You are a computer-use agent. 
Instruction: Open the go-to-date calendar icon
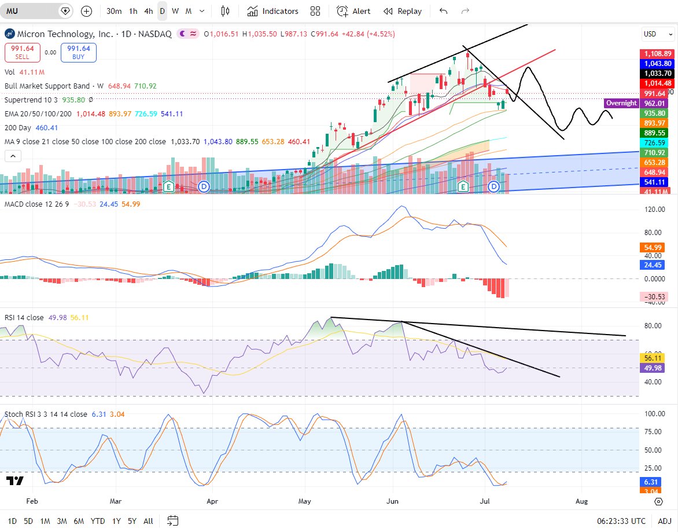[x=172, y=521]
